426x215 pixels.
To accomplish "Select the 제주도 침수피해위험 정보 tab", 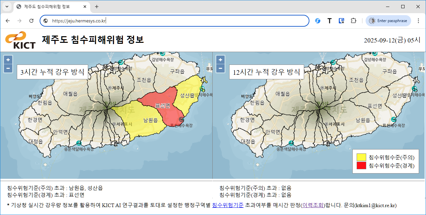I will tap(50, 7).
